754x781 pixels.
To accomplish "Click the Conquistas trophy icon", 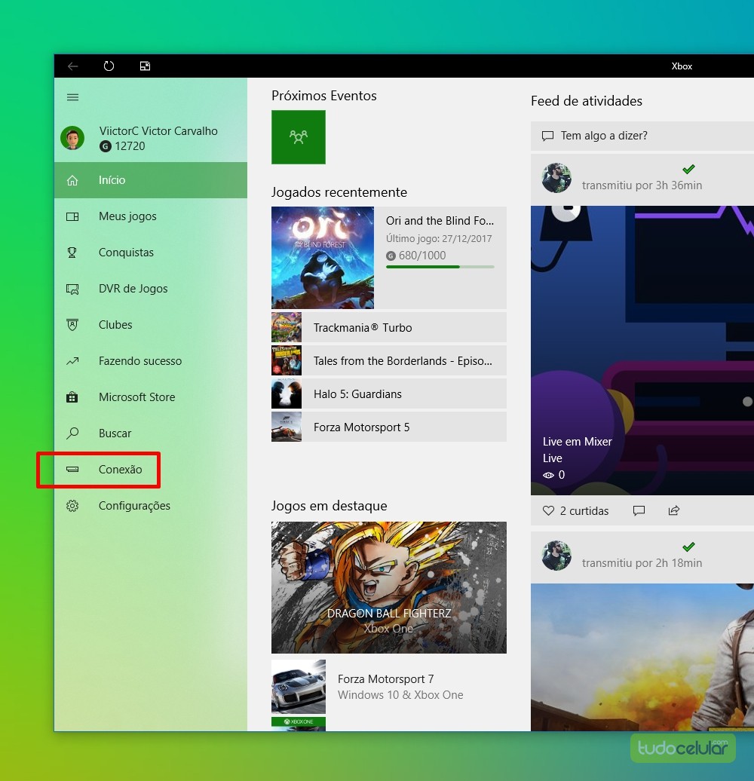I will pos(72,253).
